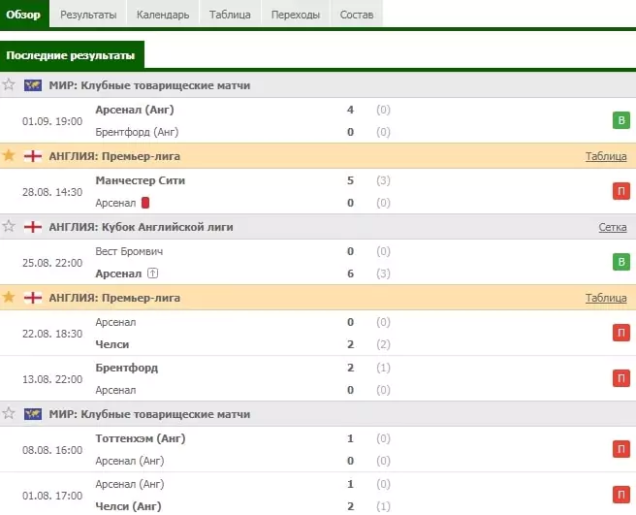
Task: Open Таблица link in Премьер-лига header above Манчестер Сити
Action: [x=606, y=156]
